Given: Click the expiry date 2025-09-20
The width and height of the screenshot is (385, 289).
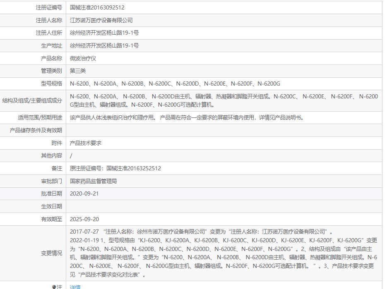Looking at the screenshot, I should (x=84, y=219).
